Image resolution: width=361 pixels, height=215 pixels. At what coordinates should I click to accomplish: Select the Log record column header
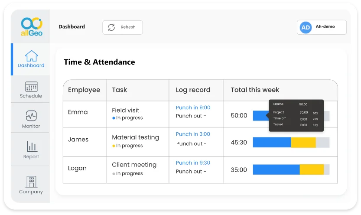[x=193, y=90]
